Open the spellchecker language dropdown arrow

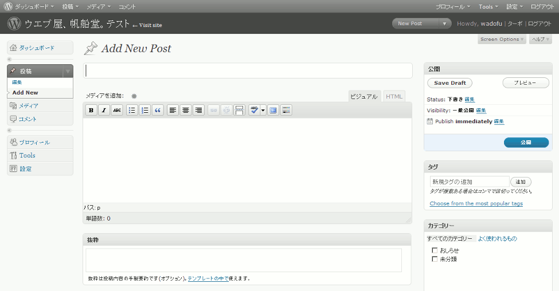(x=263, y=110)
